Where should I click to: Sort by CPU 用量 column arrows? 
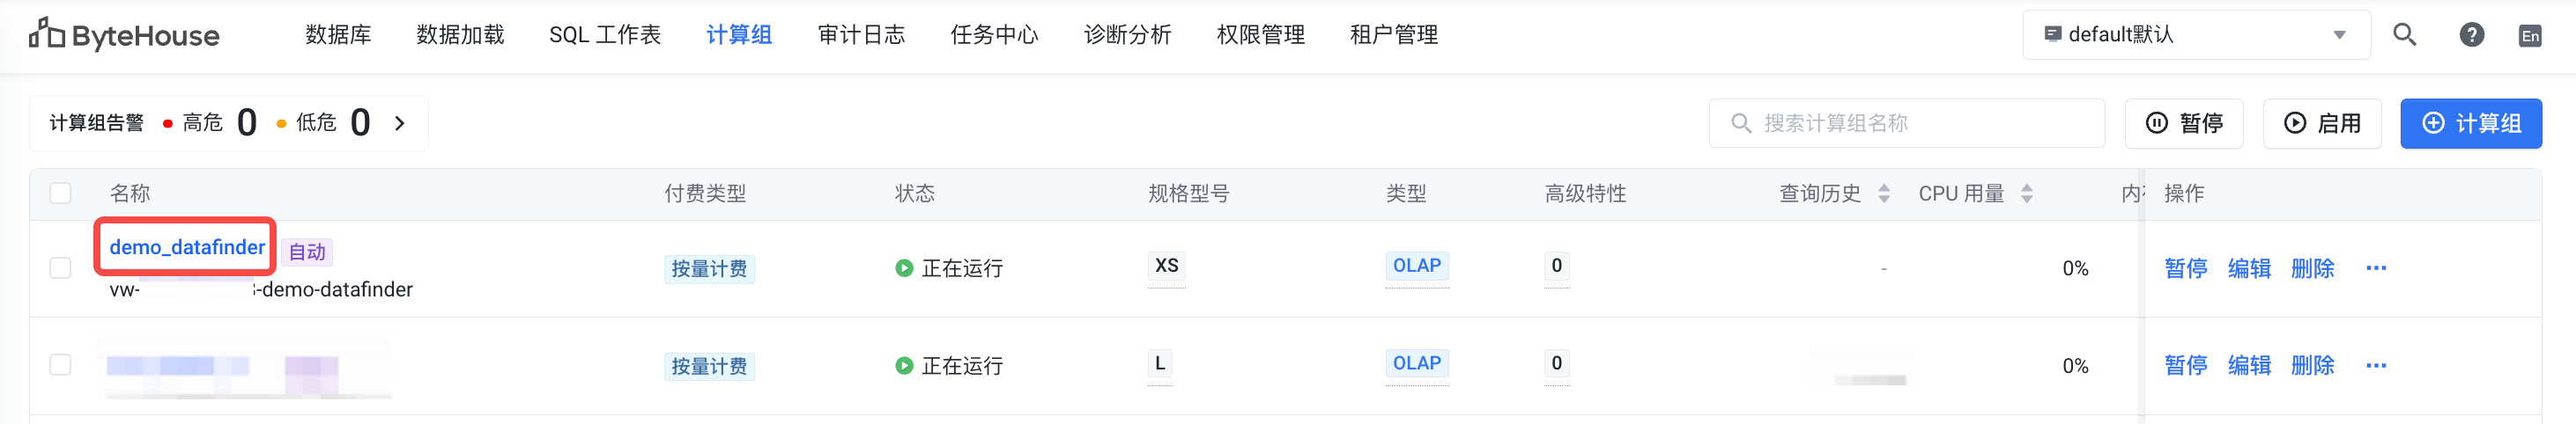point(2027,194)
